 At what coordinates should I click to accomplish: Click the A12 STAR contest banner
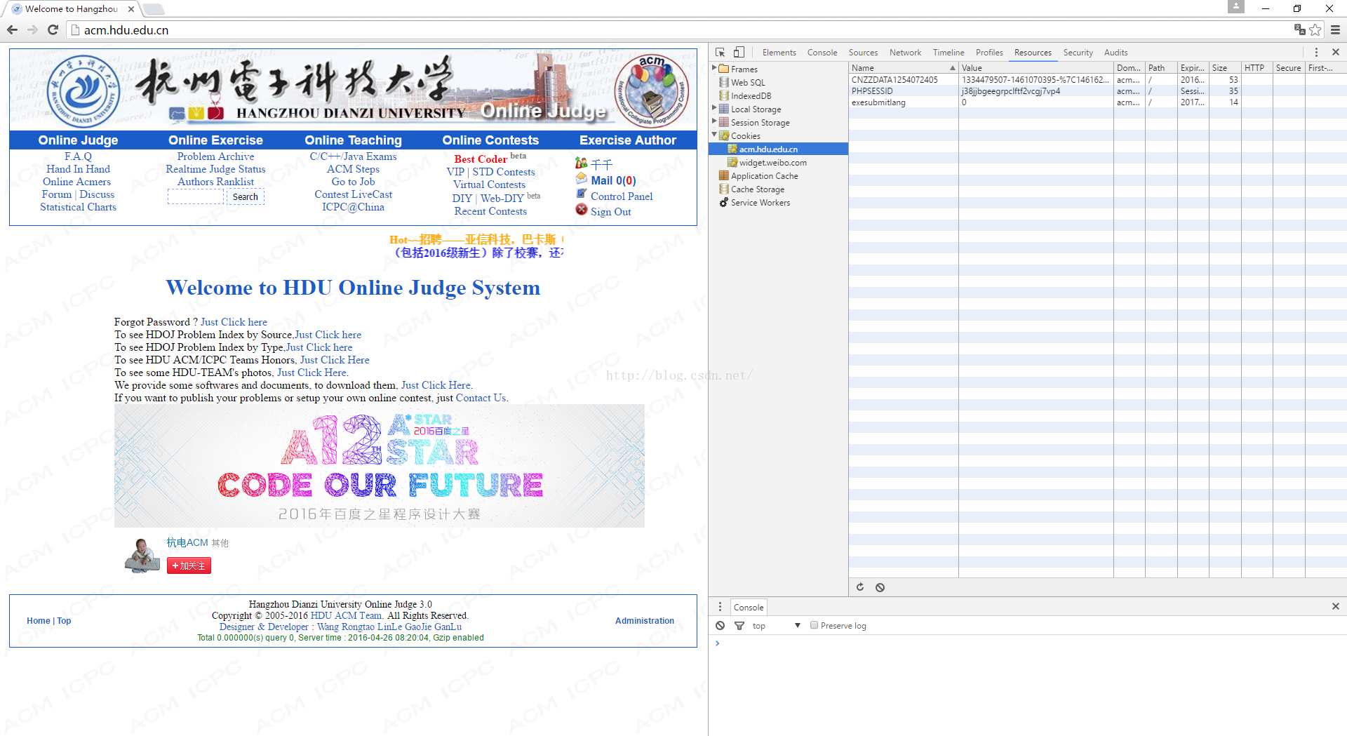[379, 466]
